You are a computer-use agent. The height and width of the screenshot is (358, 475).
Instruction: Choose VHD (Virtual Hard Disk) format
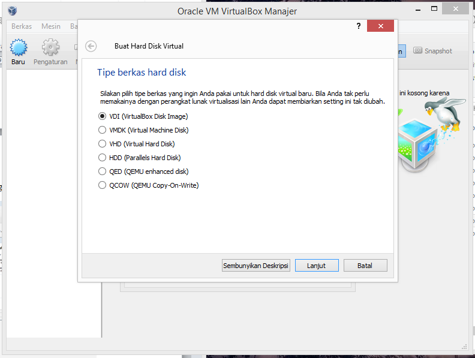tap(137, 144)
